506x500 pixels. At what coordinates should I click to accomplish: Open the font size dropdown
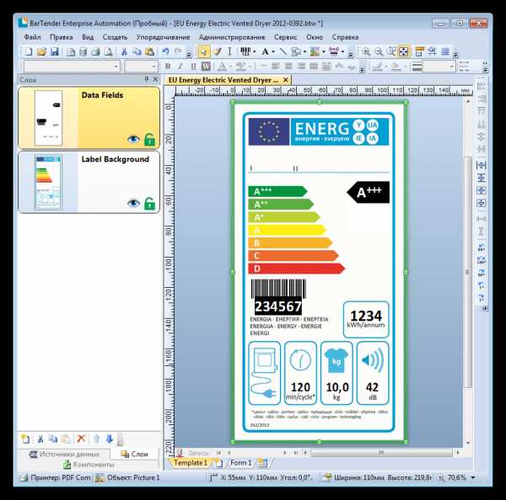[x=153, y=66]
